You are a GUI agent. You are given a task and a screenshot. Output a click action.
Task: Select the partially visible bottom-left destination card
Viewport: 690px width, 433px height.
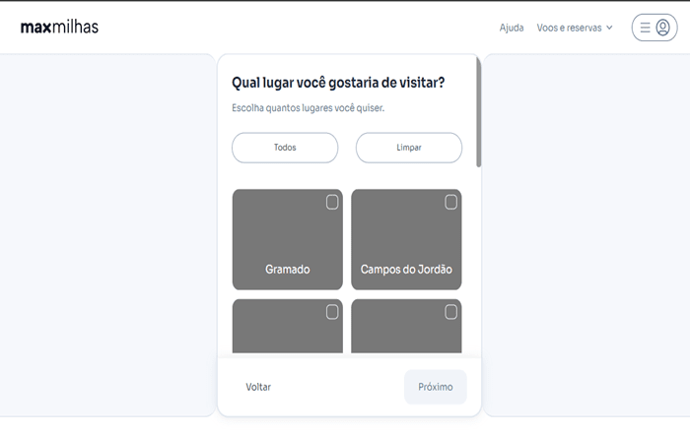pos(287,330)
